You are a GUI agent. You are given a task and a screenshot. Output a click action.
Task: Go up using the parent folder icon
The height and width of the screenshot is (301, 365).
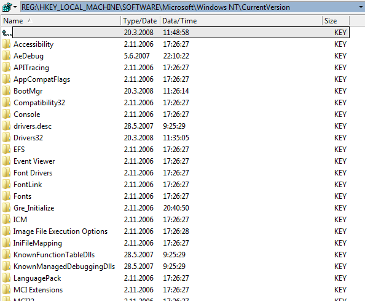(7, 33)
